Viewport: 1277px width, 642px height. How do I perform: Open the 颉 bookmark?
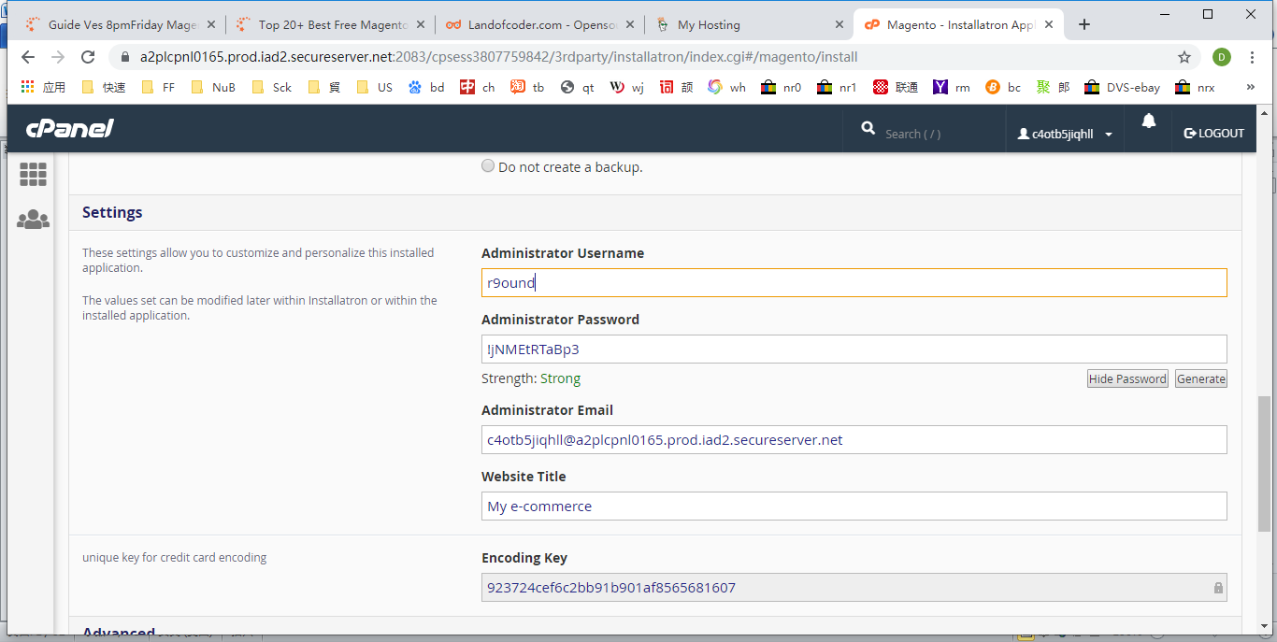(677, 87)
